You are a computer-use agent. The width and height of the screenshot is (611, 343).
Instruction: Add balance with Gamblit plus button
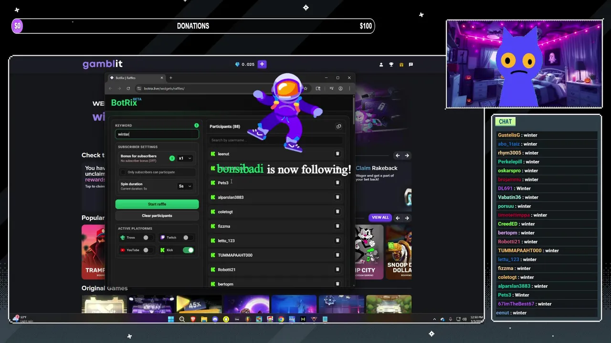coord(262,64)
